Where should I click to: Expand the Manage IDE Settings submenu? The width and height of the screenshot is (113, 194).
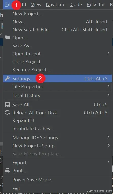(57, 138)
